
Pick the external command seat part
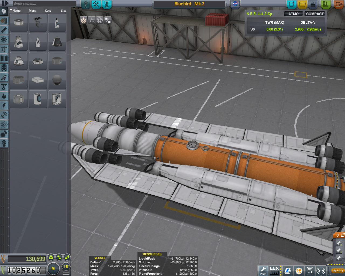[x=38, y=22]
